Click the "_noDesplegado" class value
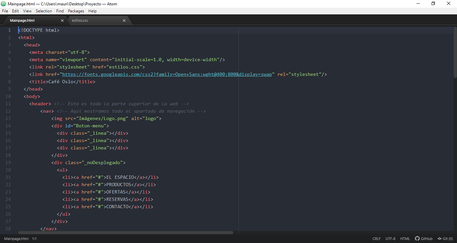The width and height of the screenshot is (457, 243). [102, 162]
